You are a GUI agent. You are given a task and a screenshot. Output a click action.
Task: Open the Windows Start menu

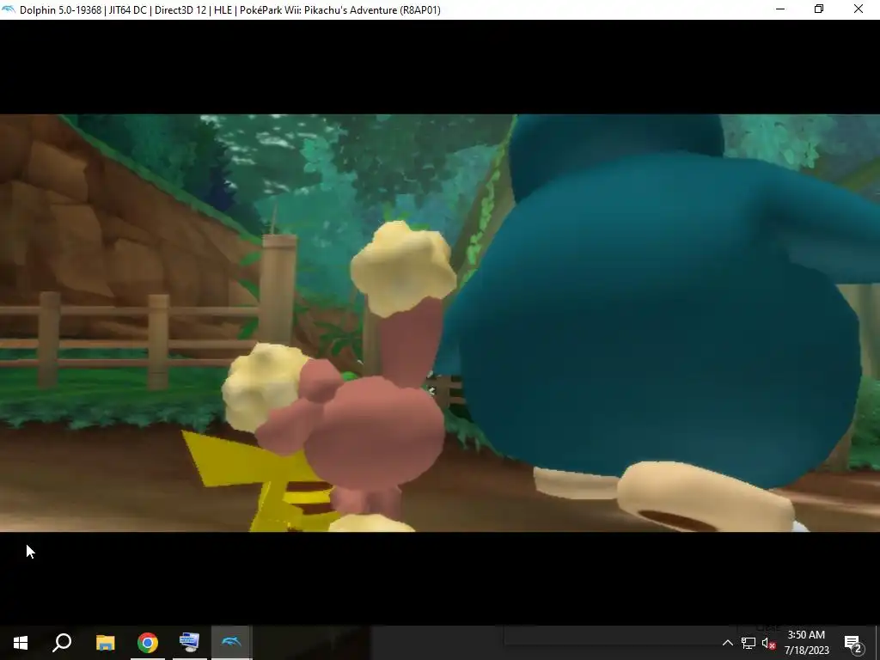(x=21, y=643)
